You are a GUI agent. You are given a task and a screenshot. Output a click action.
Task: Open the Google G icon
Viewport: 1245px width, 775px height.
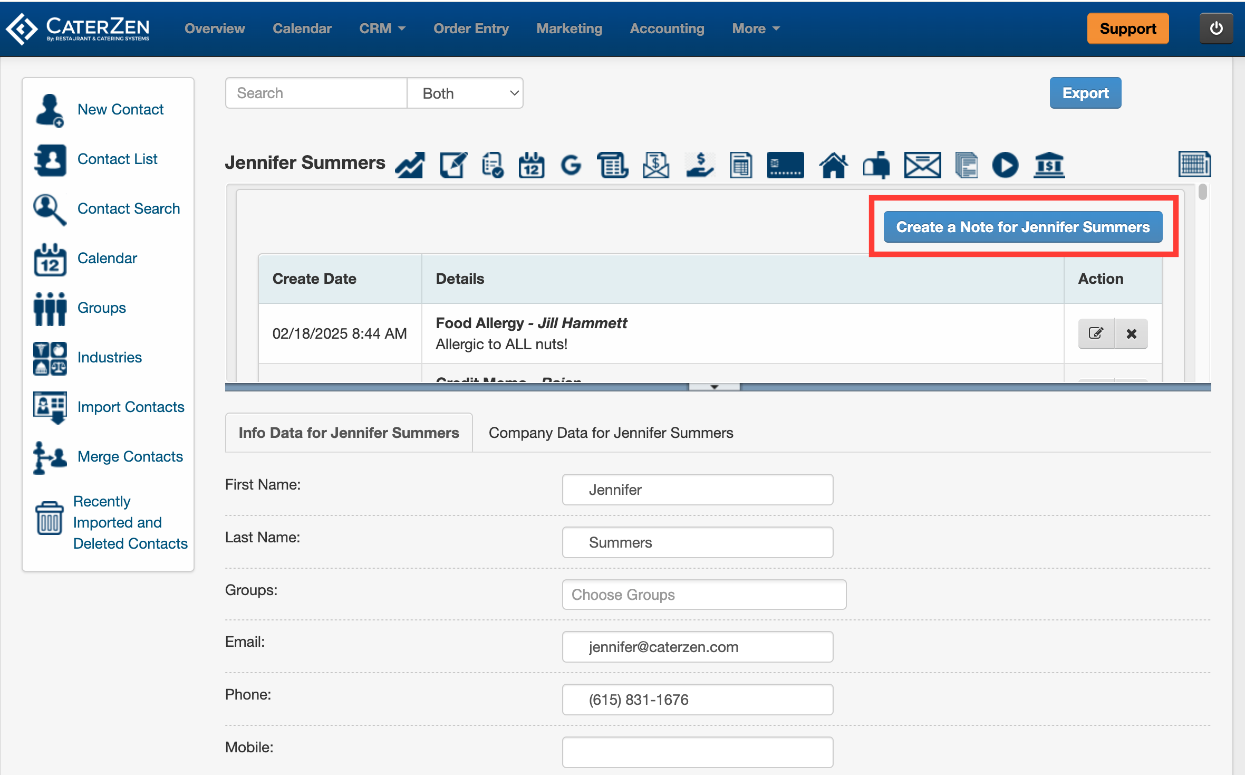[571, 165]
